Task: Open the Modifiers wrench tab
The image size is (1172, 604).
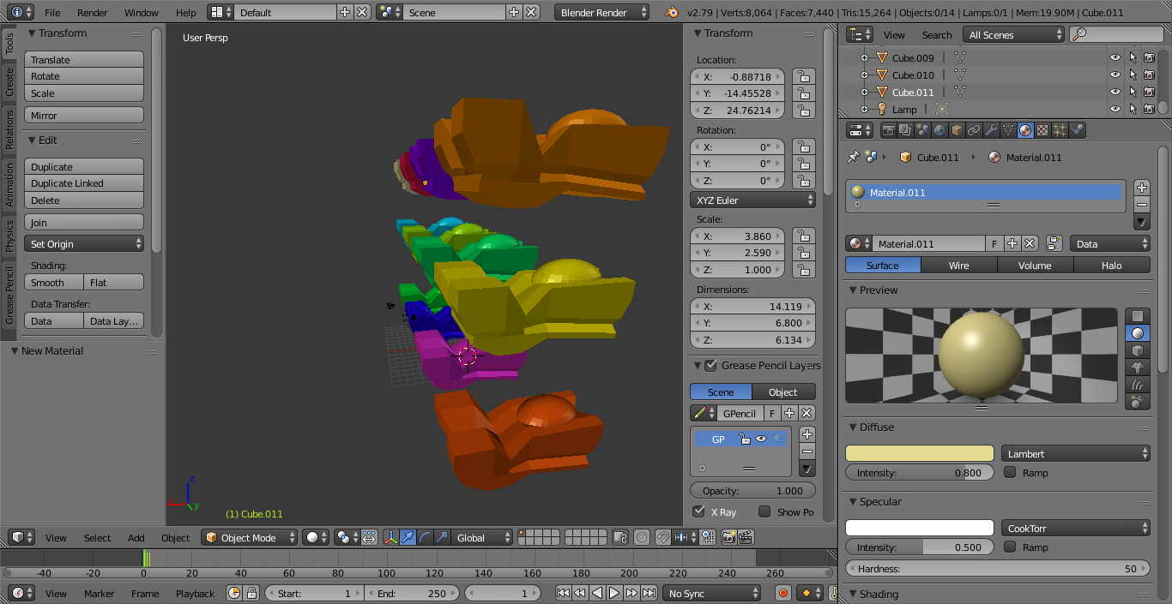Action: pyautogui.click(x=991, y=130)
